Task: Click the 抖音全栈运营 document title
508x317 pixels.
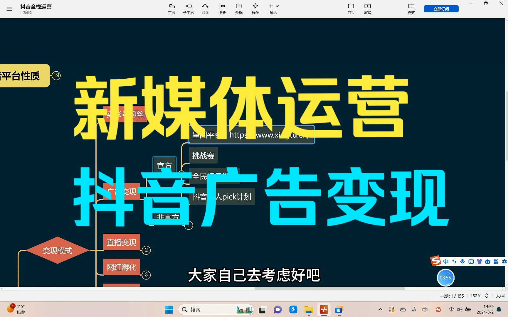Action: coord(36,6)
